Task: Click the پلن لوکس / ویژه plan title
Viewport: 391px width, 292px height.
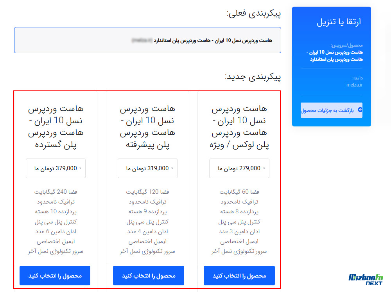Action: click(x=239, y=127)
